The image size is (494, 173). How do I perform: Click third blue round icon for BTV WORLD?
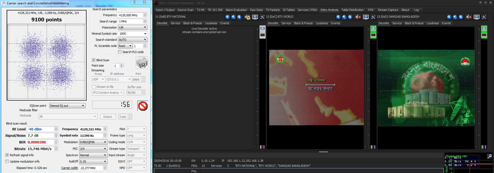350,17
